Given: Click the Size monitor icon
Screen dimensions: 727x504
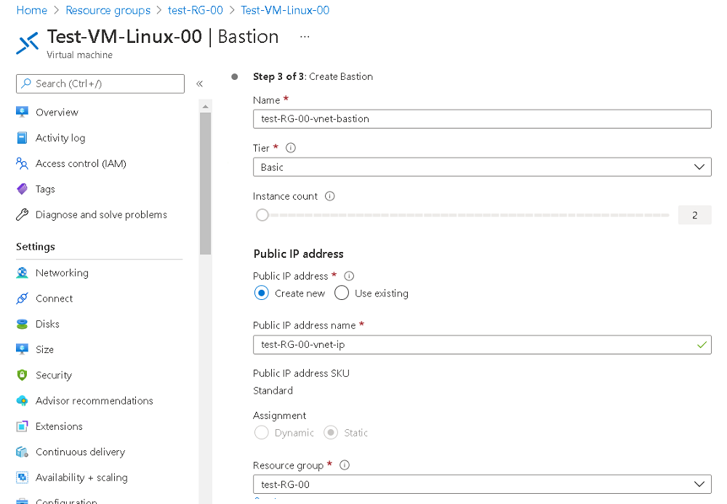Looking at the screenshot, I should 22,349.
